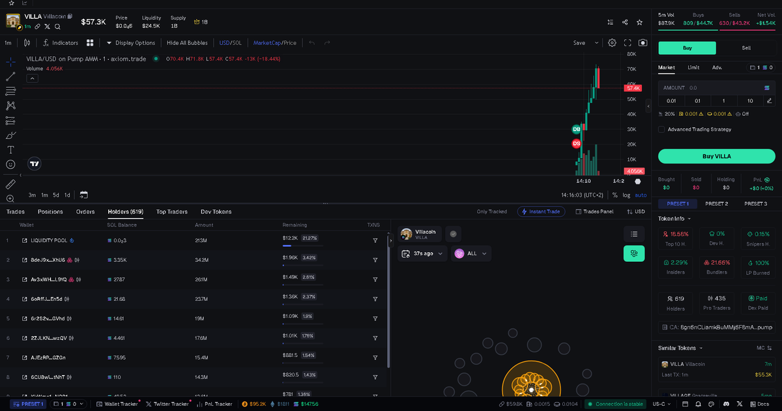Select the Text annotation tool
The image size is (782, 411).
coord(10,150)
